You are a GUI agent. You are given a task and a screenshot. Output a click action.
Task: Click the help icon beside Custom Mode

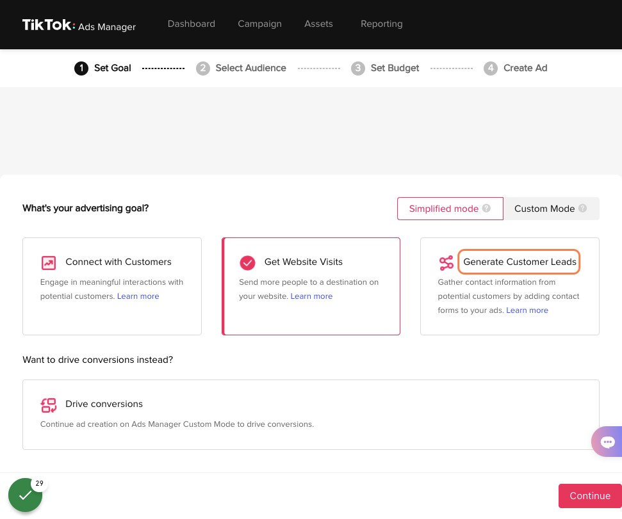coord(582,208)
